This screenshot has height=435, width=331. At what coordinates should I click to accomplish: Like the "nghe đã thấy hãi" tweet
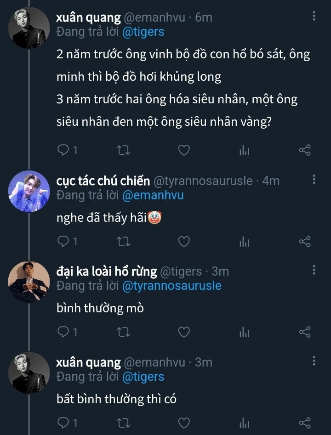click(184, 241)
